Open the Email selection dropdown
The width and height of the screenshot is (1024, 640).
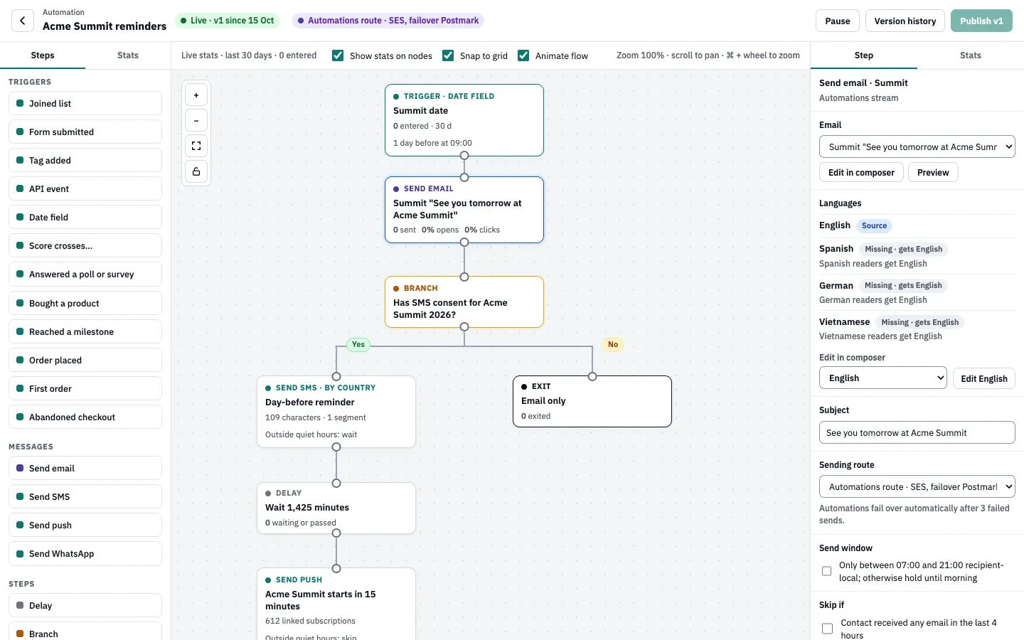pos(917,146)
